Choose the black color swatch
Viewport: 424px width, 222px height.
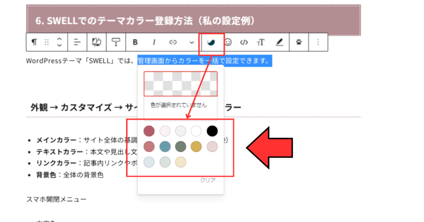pyautogui.click(x=212, y=131)
